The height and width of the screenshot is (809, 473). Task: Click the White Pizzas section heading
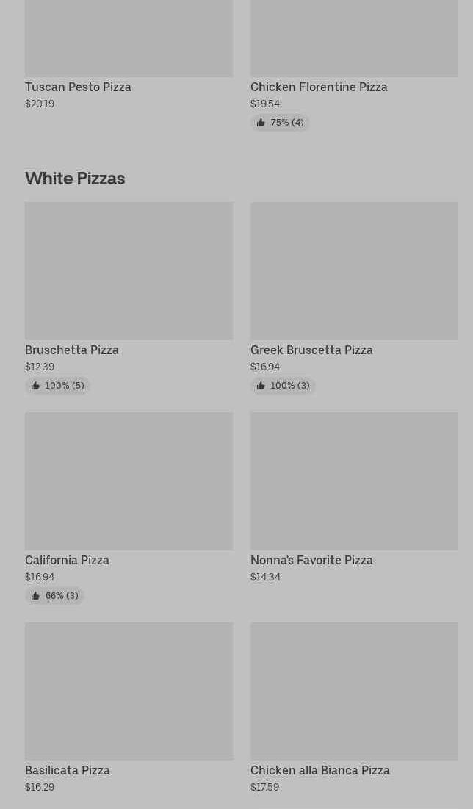[75, 178]
